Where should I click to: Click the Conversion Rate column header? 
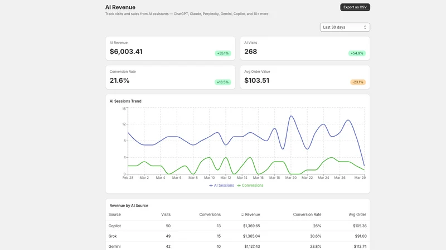click(x=307, y=214)
